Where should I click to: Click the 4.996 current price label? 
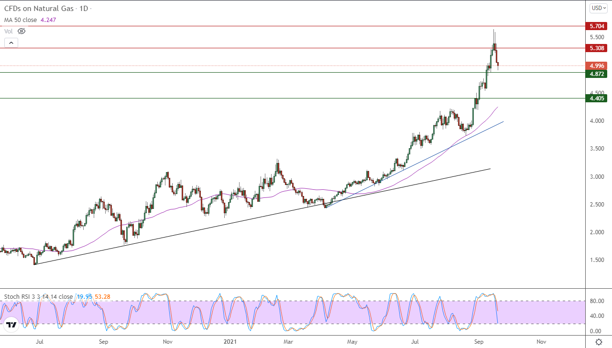click(598, 66)
